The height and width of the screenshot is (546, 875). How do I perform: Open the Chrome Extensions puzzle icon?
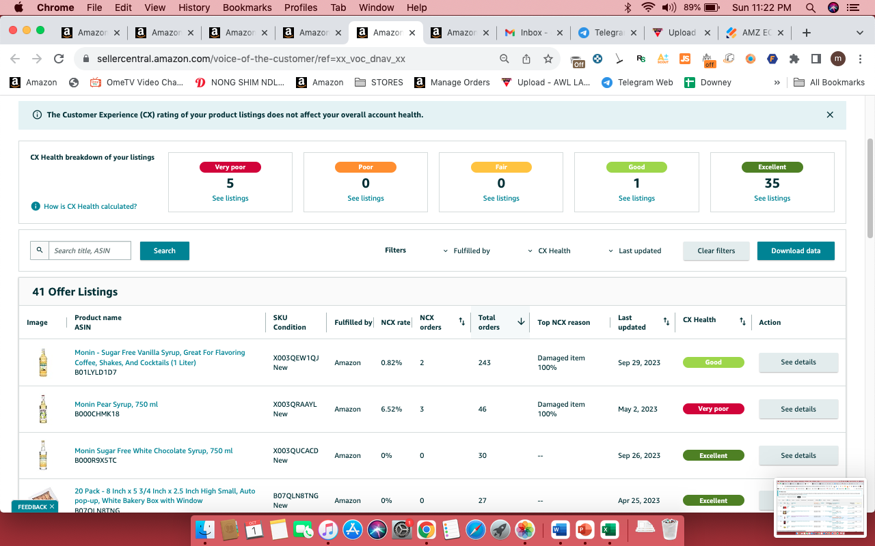(794, 59)
